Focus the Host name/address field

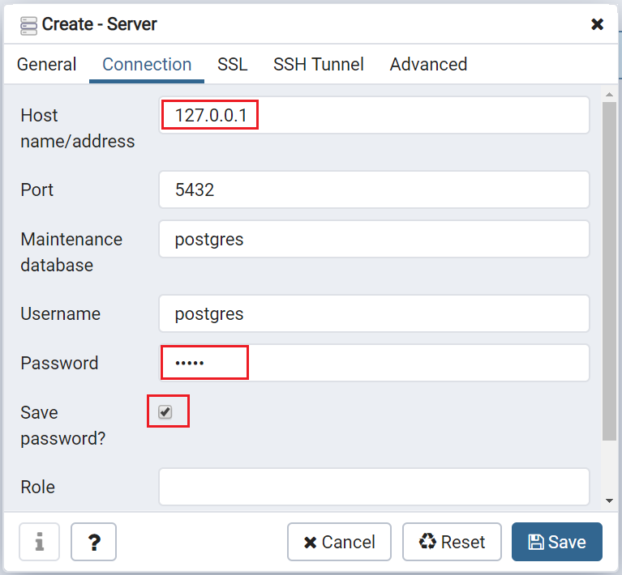pyautogui.click(x=373, y=115)
